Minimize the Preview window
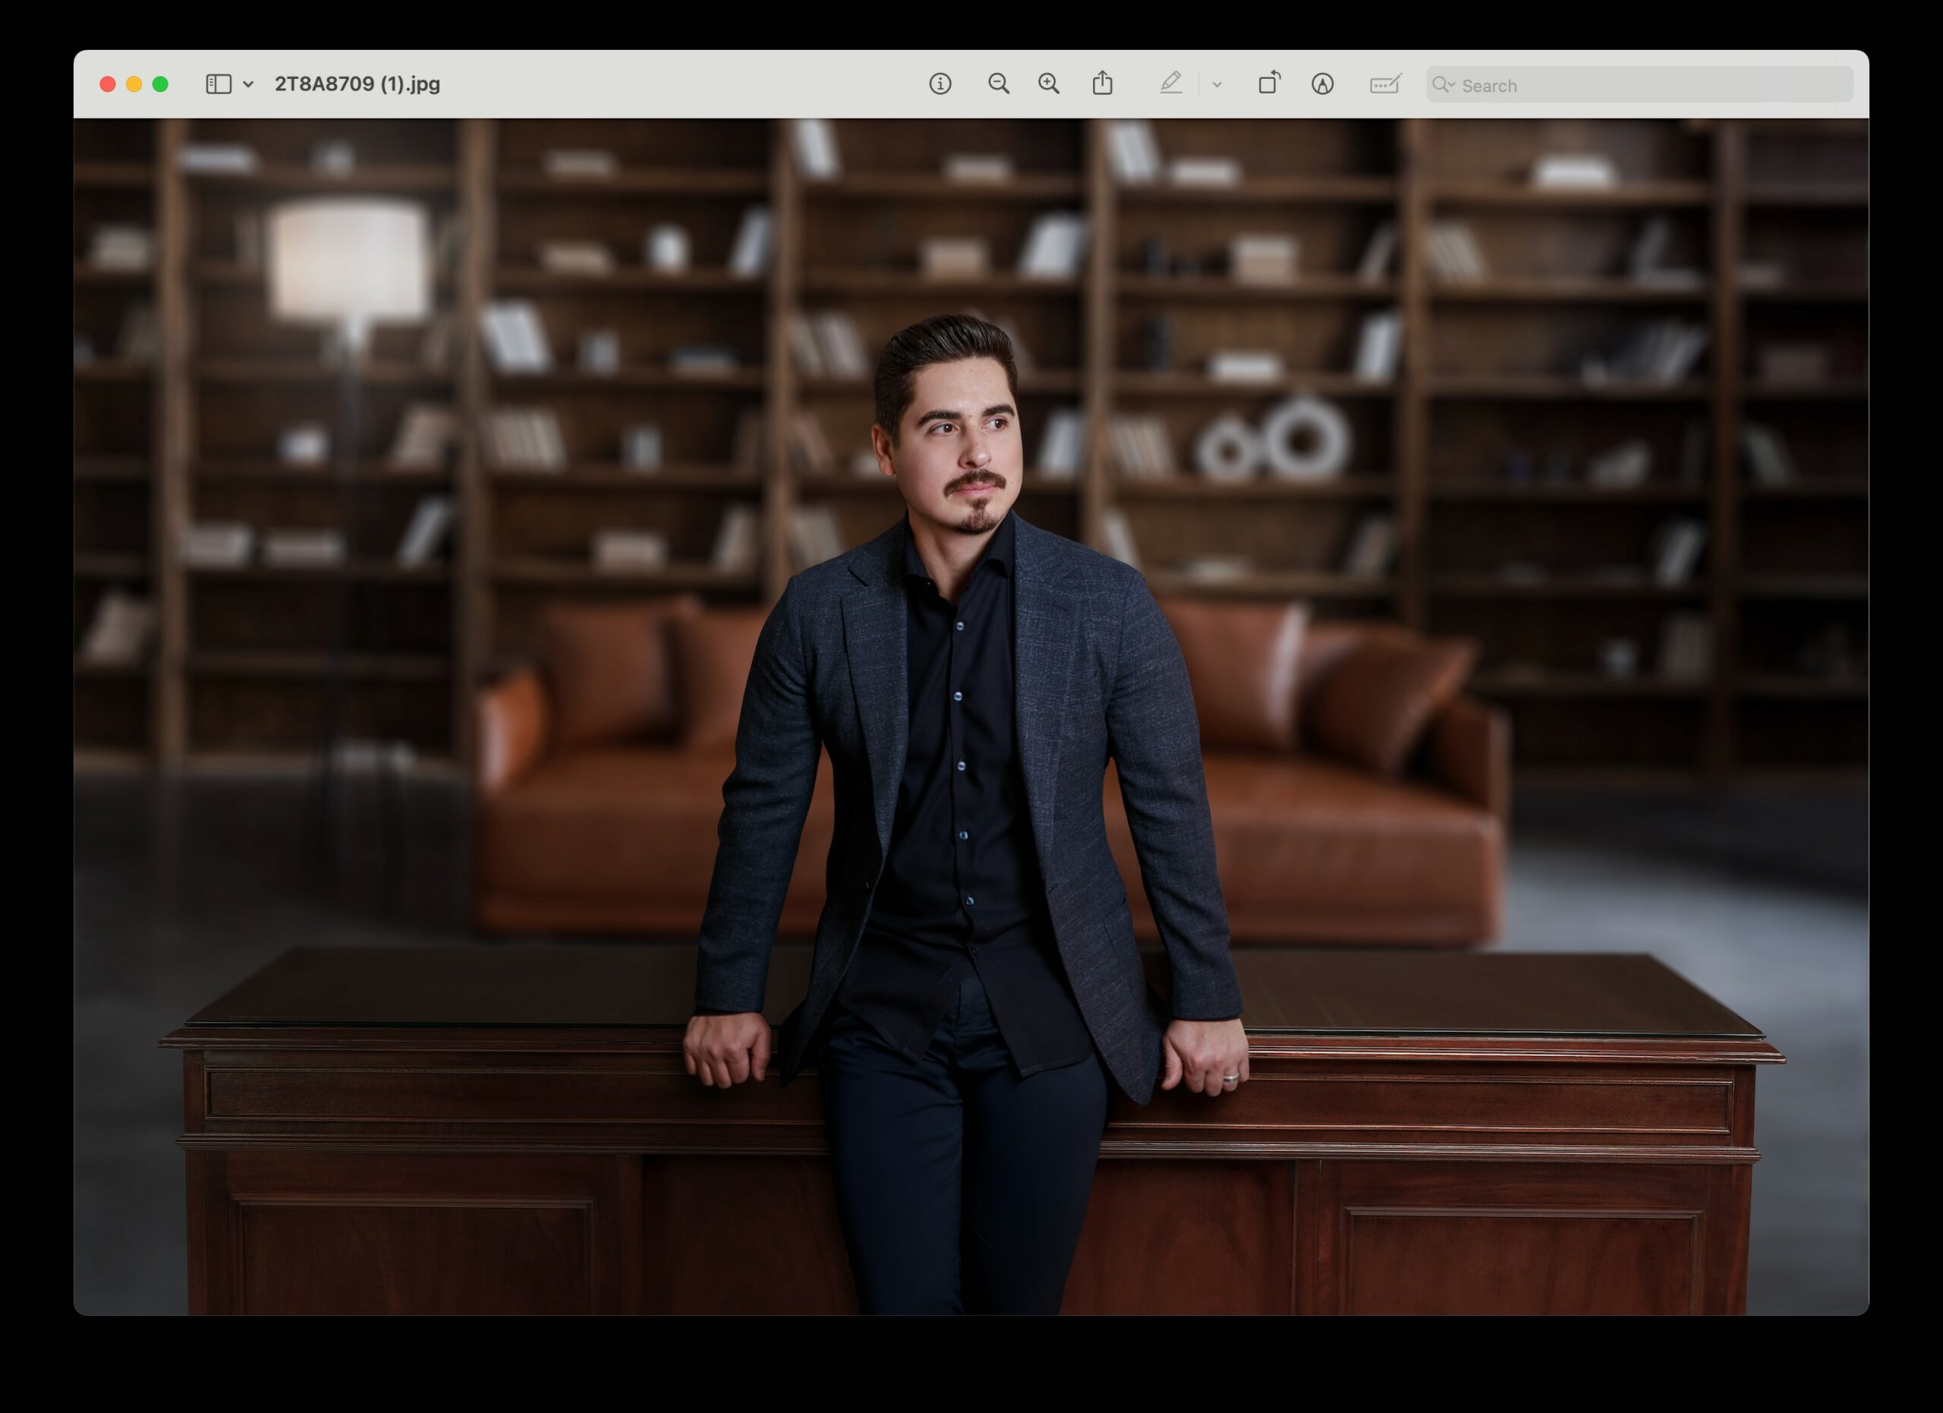 [134, 84]
